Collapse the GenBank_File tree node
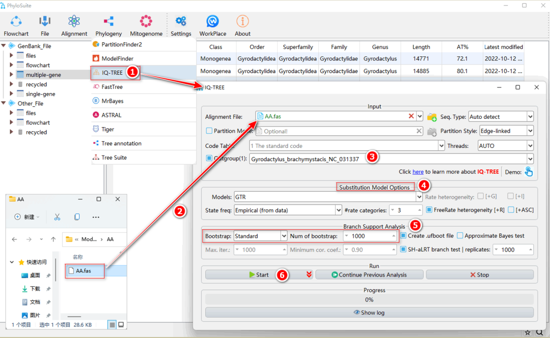Screen dimensions: 550x338 coord(4,46)
